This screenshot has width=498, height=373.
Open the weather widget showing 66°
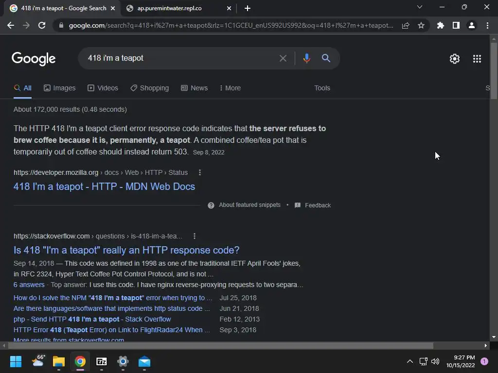click(x=38, y=361)
